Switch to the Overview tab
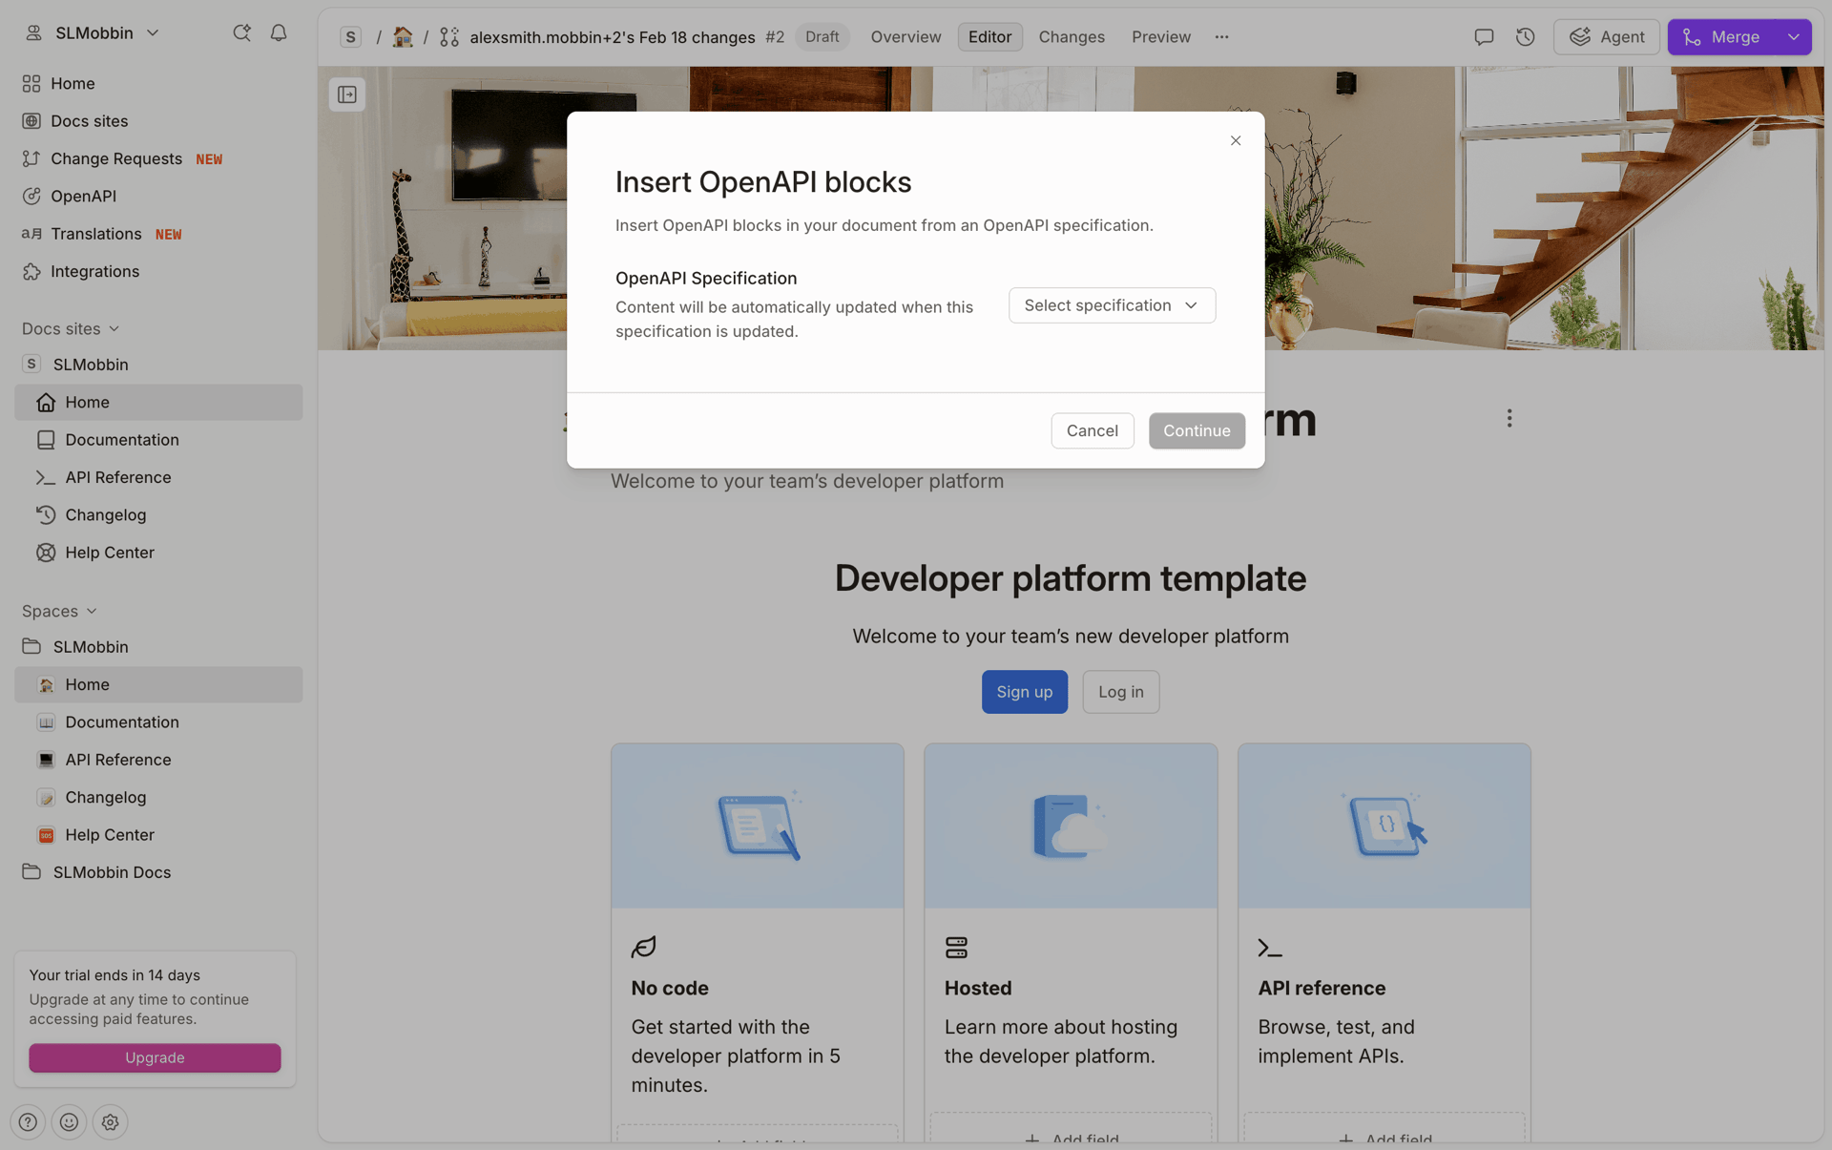Screen dimensions: 1832x1150 tap(906, 37)
